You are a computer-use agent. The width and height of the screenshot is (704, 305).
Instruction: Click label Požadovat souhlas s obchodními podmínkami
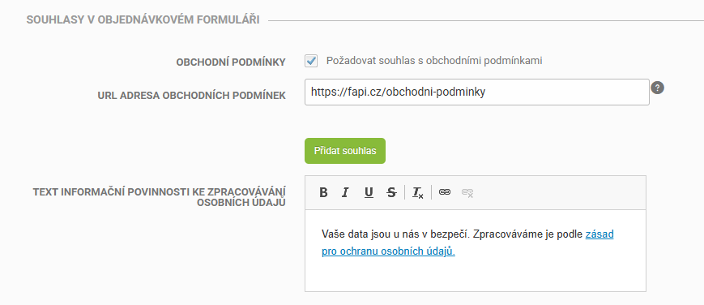(x=434, y=61)
